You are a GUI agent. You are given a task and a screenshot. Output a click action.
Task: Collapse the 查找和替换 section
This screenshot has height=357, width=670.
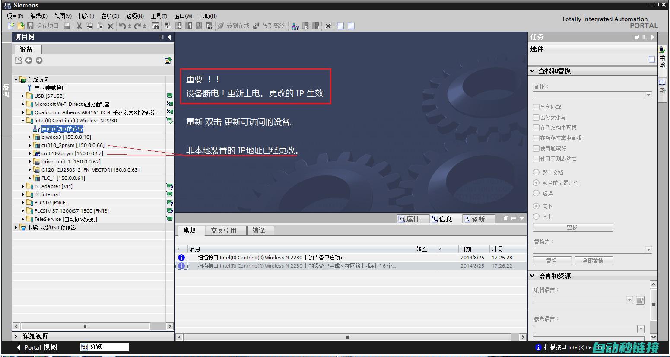(533, 71)
